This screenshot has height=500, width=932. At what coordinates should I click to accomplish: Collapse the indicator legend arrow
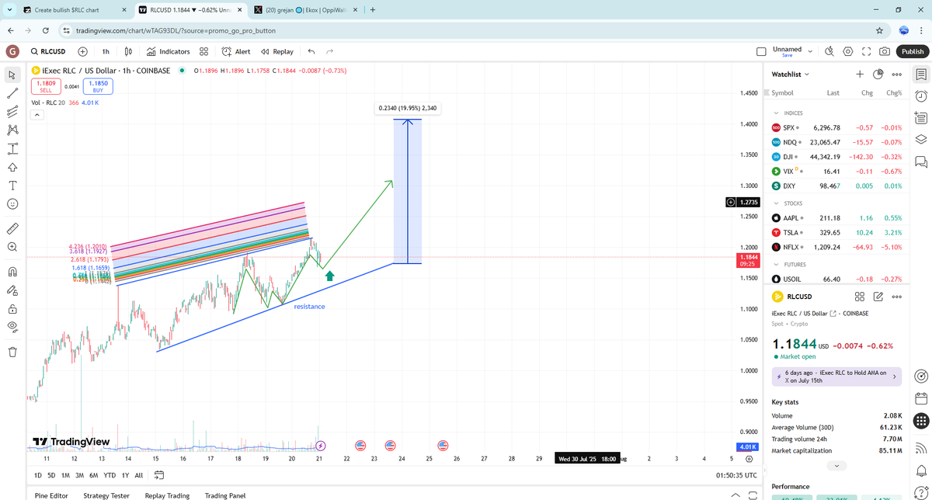tap(37, 114)
